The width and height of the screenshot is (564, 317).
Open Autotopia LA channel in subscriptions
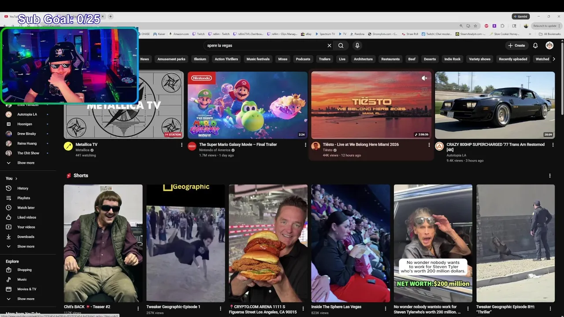tap(27, 114)
